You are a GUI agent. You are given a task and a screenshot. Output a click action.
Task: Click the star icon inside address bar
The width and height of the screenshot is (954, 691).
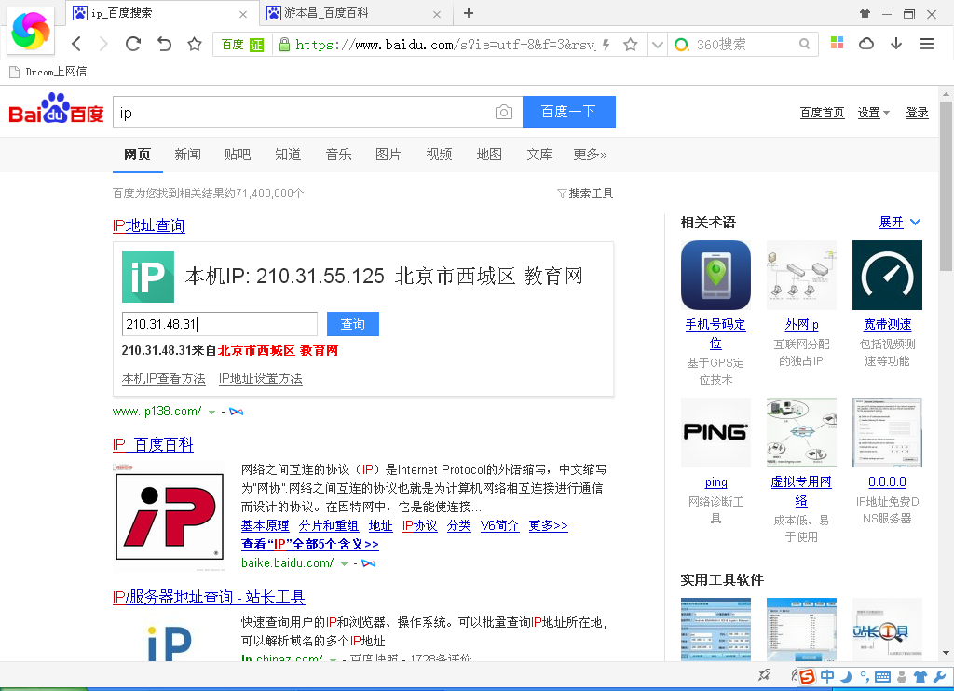pos(631,45)
